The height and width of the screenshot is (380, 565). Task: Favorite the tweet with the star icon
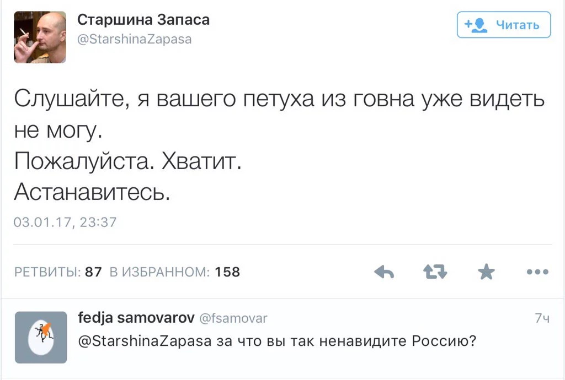486,272
